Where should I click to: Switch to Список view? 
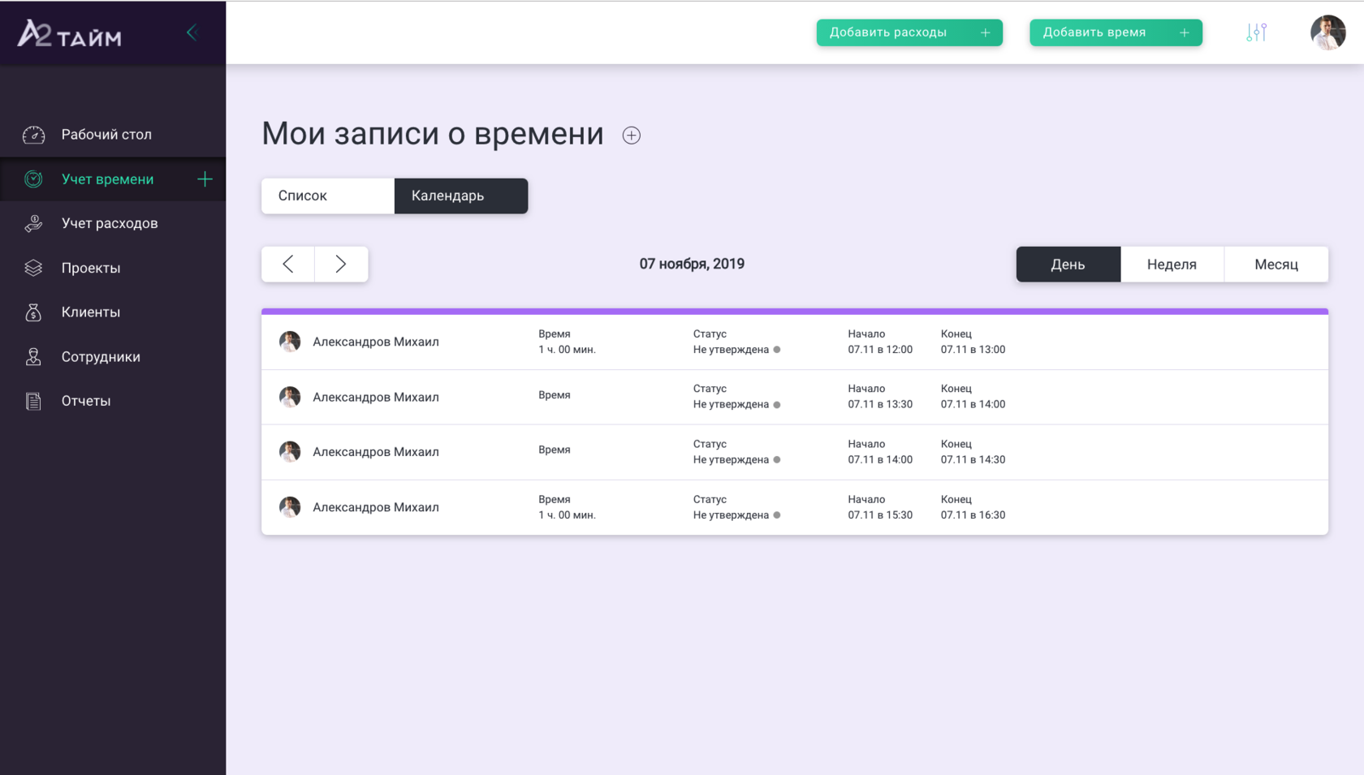[328, 196]
